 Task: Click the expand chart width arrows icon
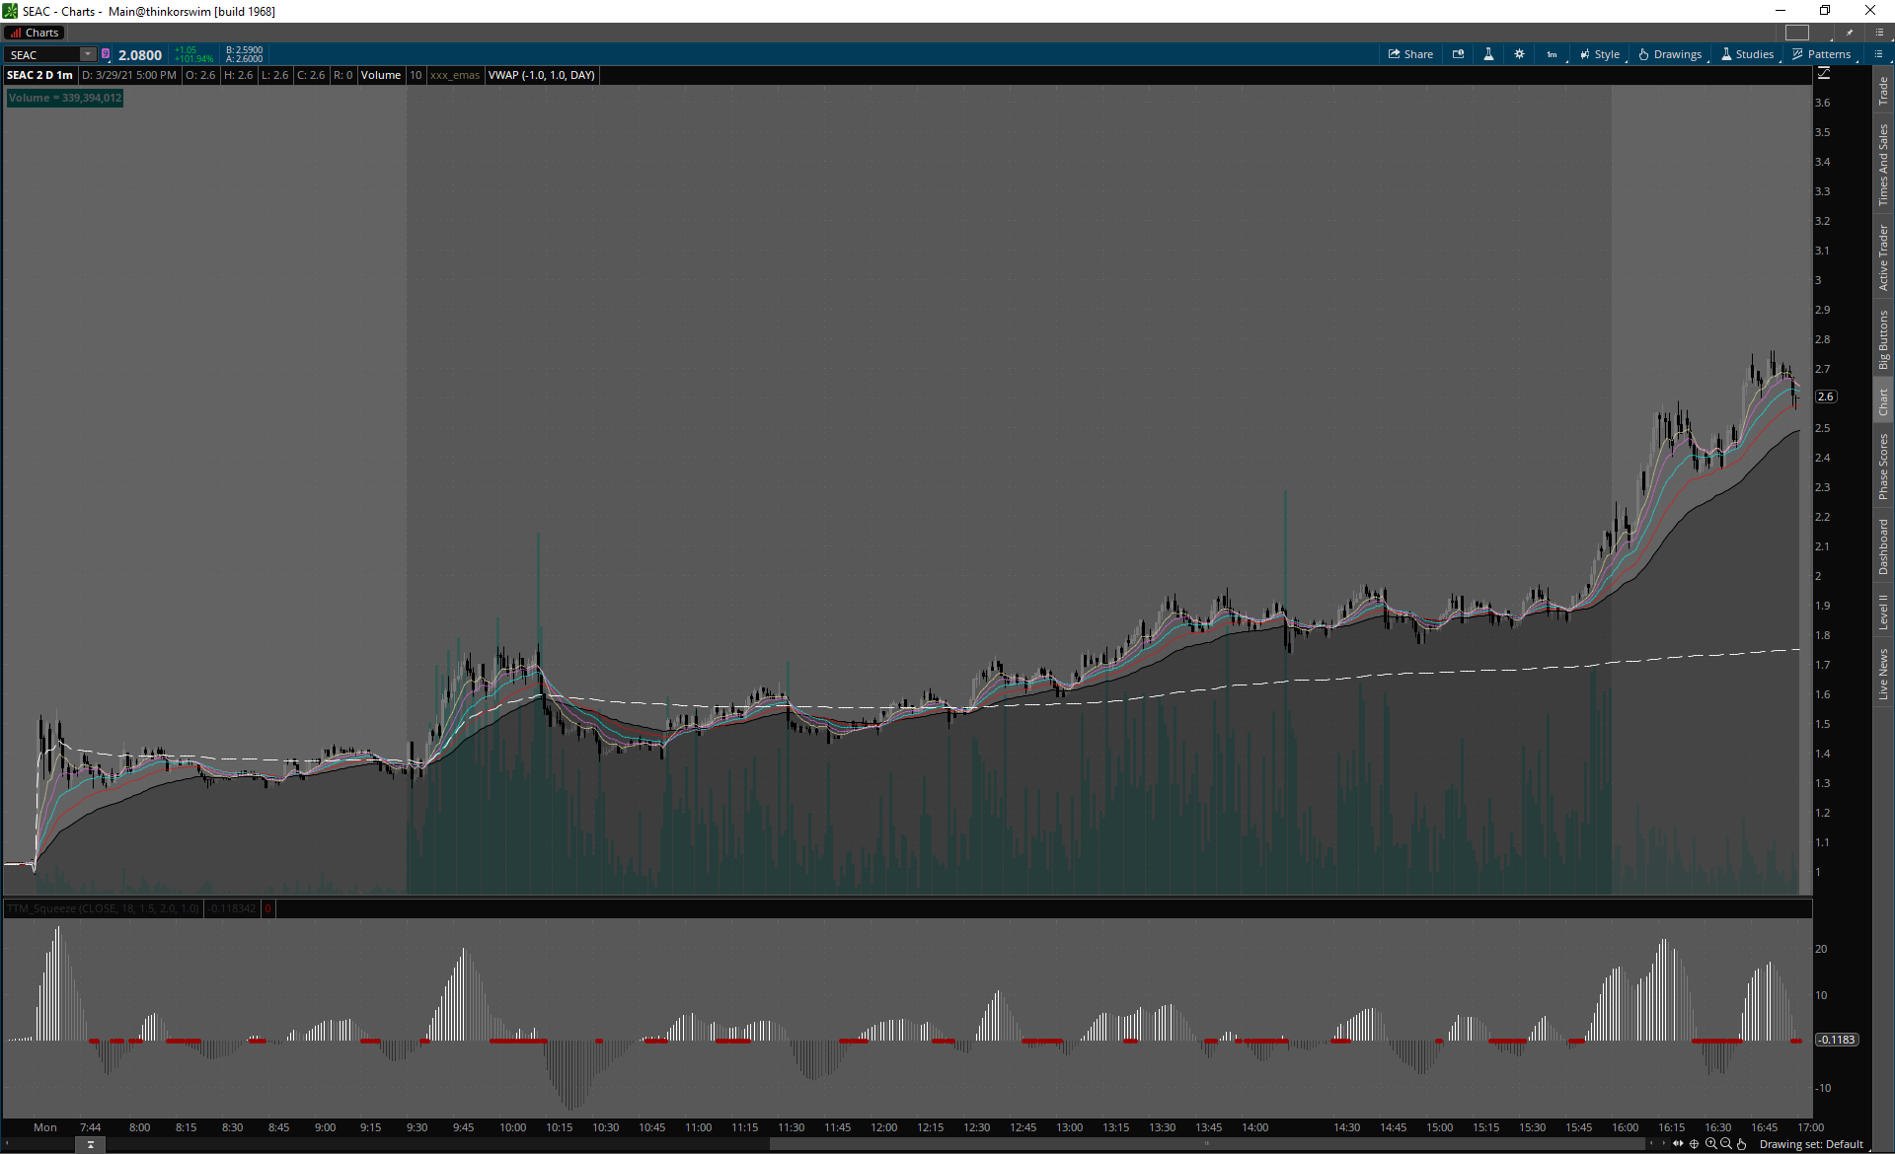(1678, 1144)
